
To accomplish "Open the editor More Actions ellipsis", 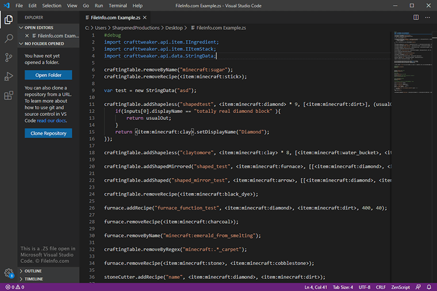I will pos(427,18).
